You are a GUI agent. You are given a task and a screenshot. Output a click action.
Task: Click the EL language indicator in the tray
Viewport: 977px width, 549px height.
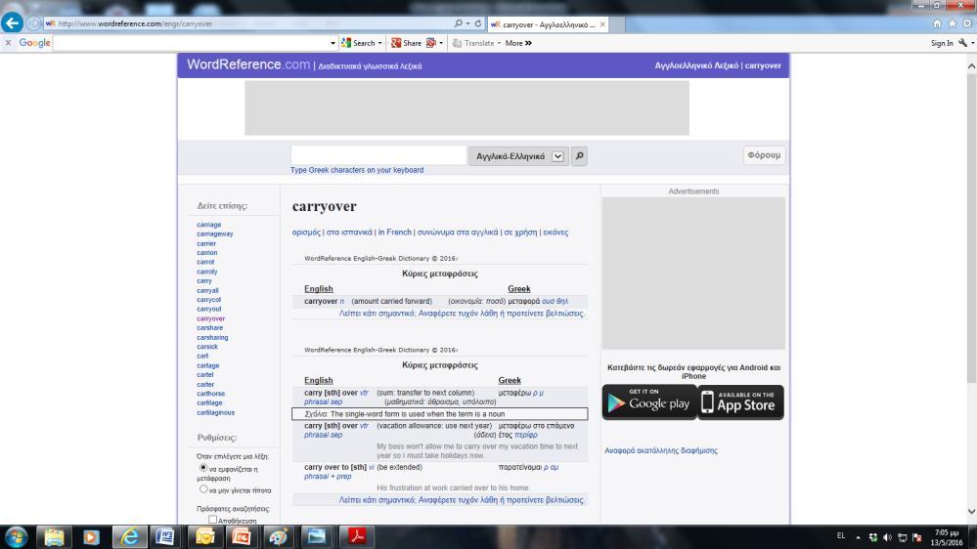pos(841,536)
